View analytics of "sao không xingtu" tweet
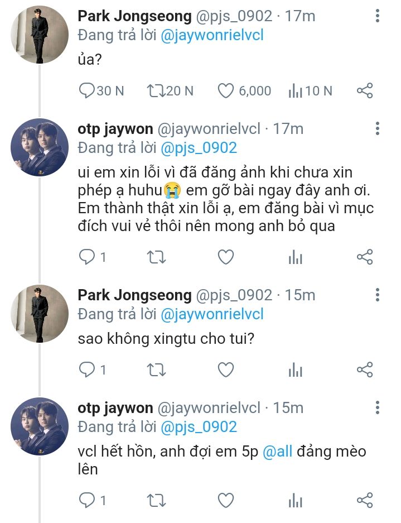Screen dimensions: 401x523 pos(295,369)
